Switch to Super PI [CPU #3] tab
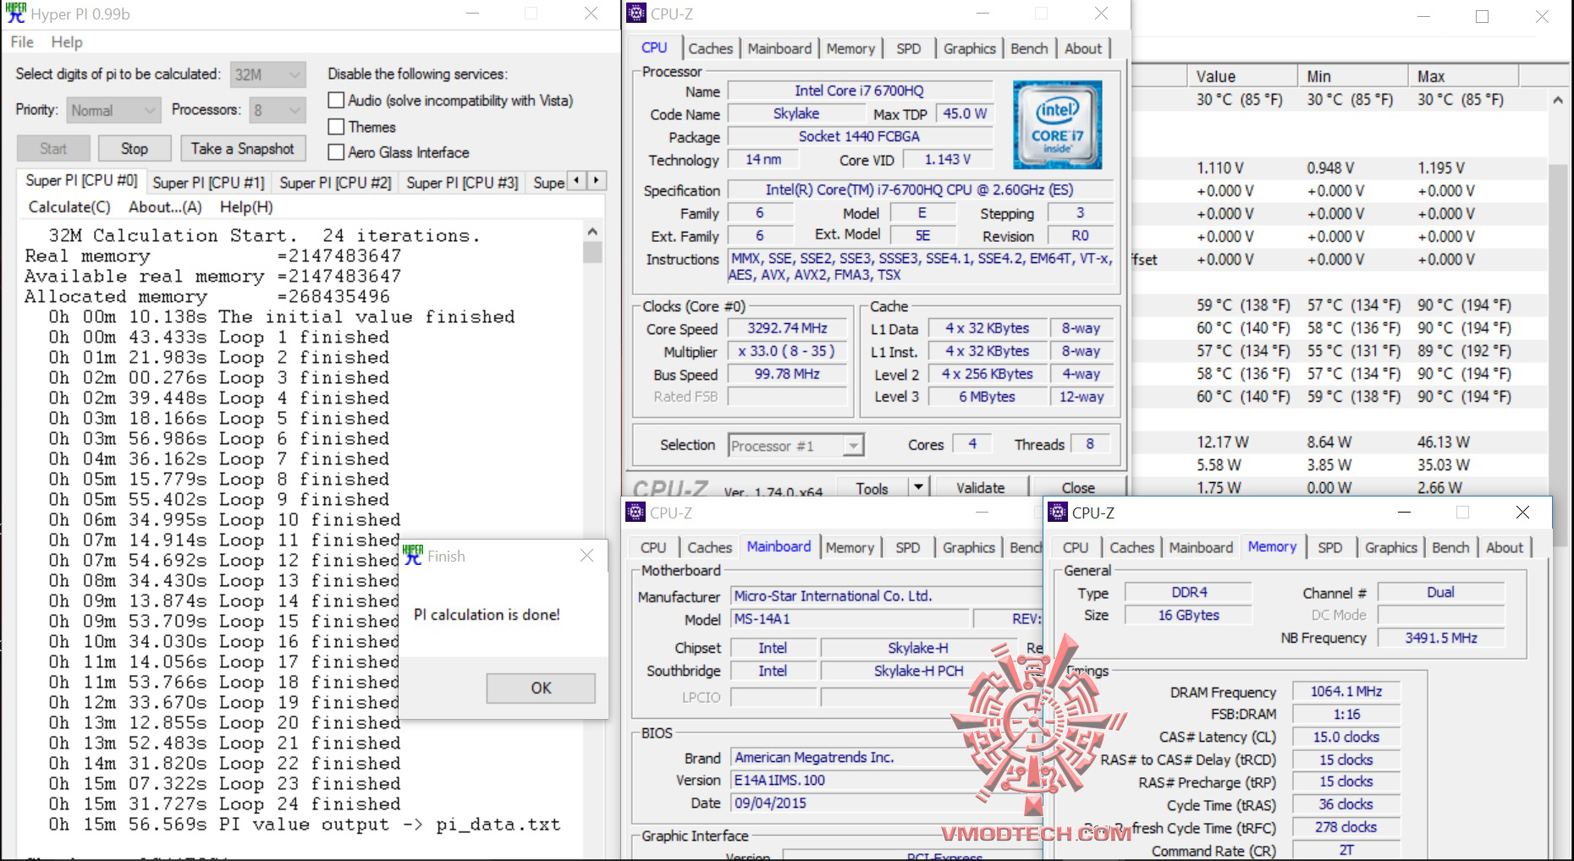1574x861 pixels. [462, 183]
